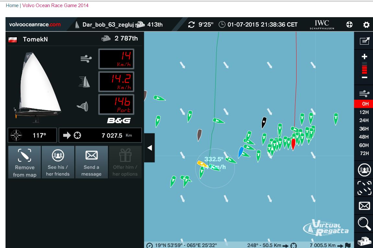Viewport: 373px width, 248px height.
Task: Click Offer him / her options button
Action: click(125, 162)
